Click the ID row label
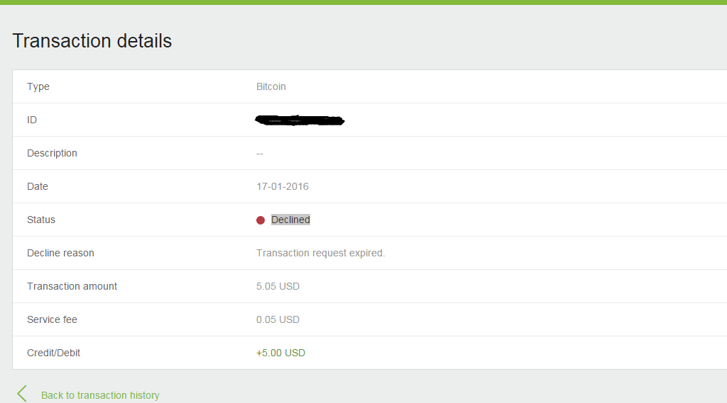This screenshot has height=403, width=727. pyautogui.click(x=31, y=120)
